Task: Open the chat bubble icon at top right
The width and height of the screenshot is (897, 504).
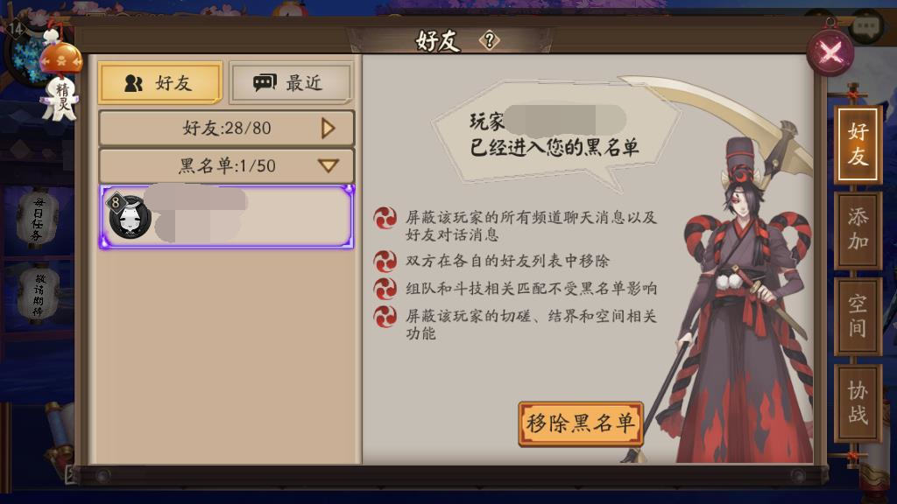Action: coord(866,26)
